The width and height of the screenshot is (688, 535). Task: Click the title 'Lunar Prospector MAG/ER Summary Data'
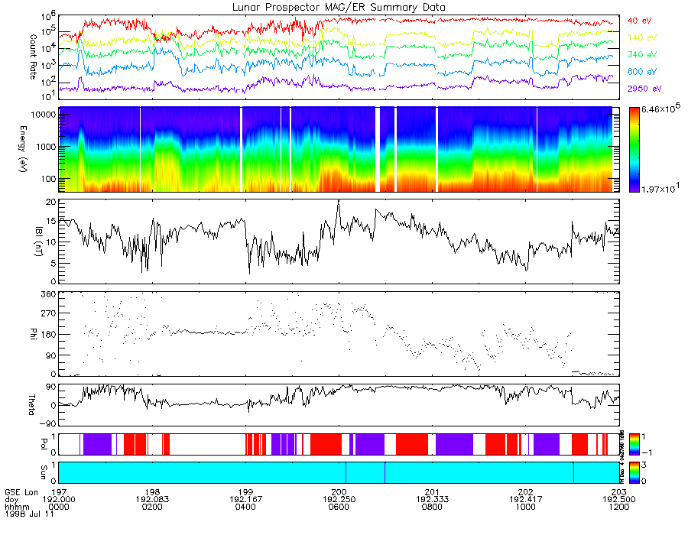(339, 8)
